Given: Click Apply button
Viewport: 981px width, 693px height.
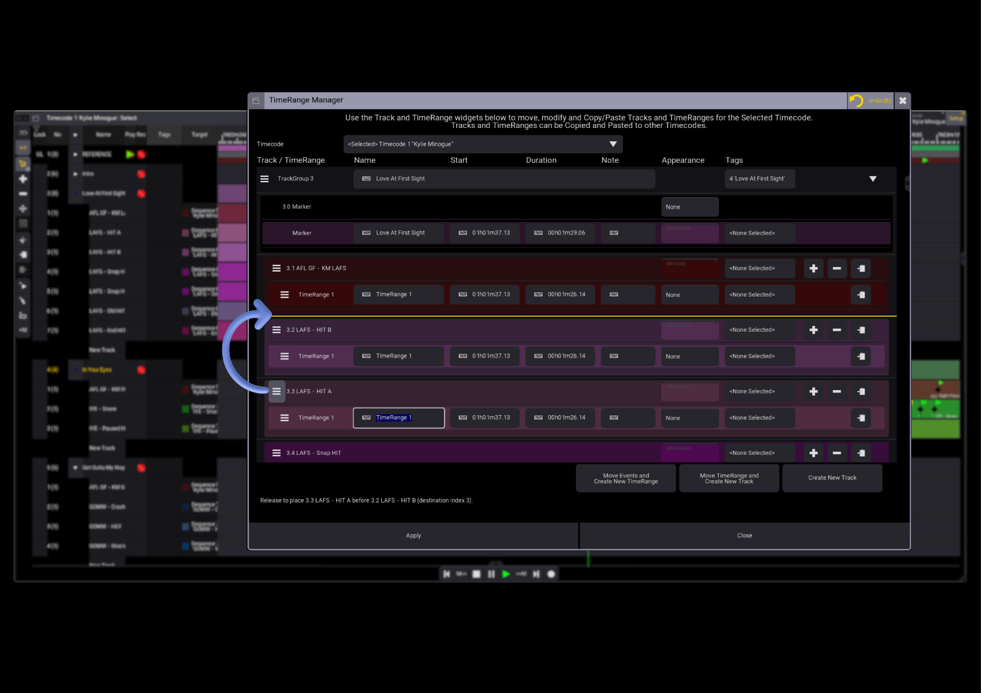Looking at the screenshot, I should click(413, 536).
